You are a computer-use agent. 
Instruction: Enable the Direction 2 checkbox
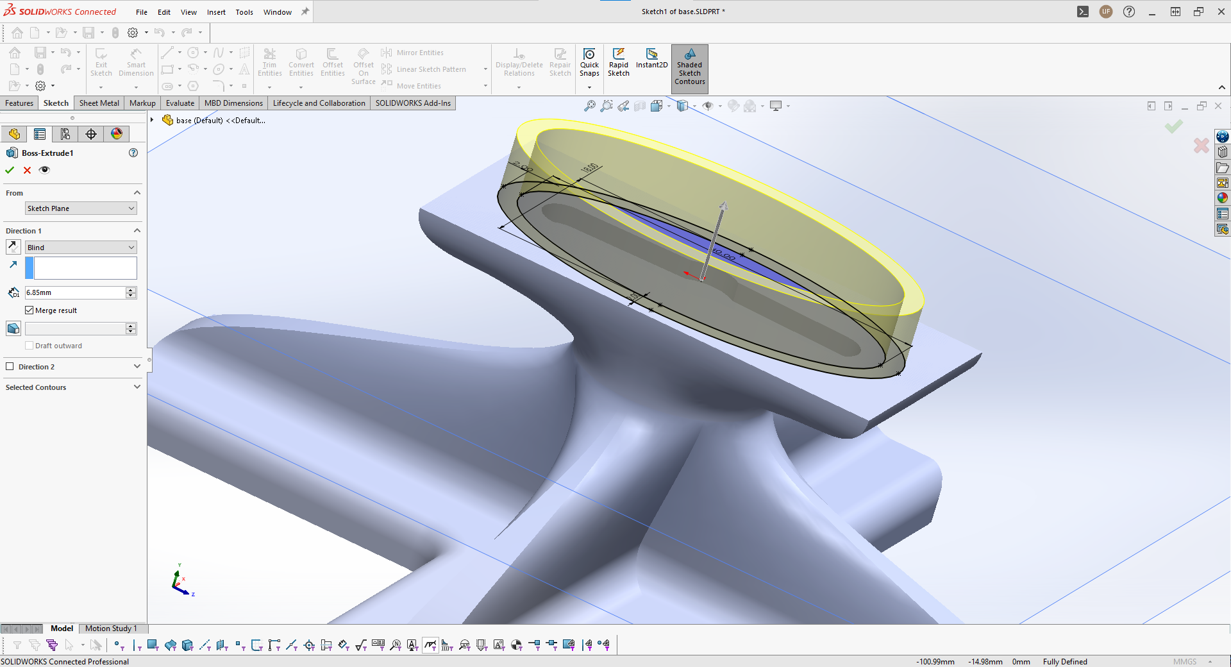[x=10, y=367]
